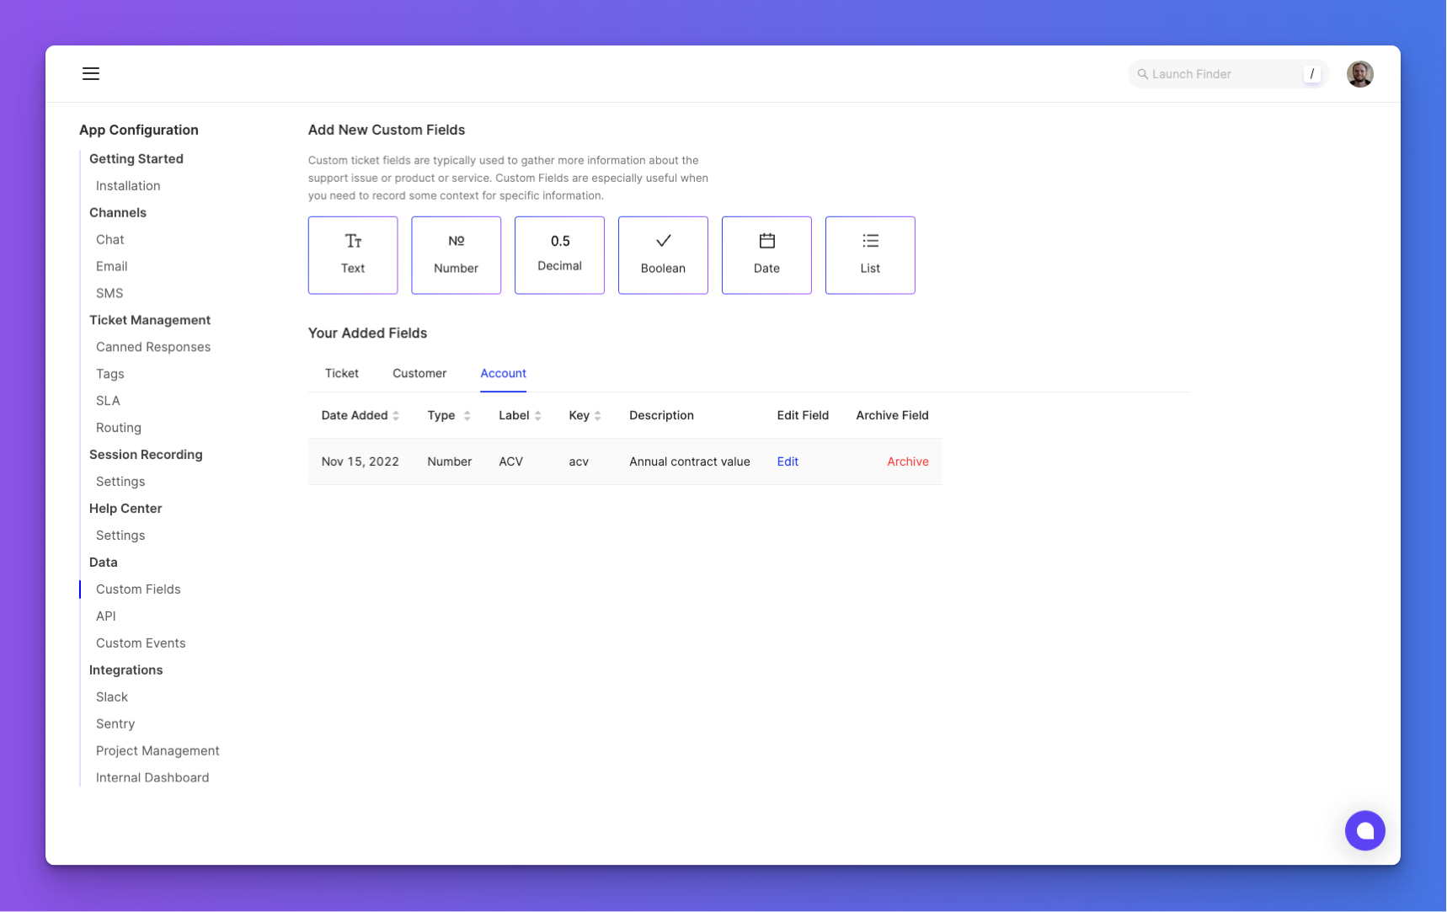Image resolution: width=1447 pixels, height=912 pixels.
Task: Add a Text custom field
Action: (x=353, y=255)
